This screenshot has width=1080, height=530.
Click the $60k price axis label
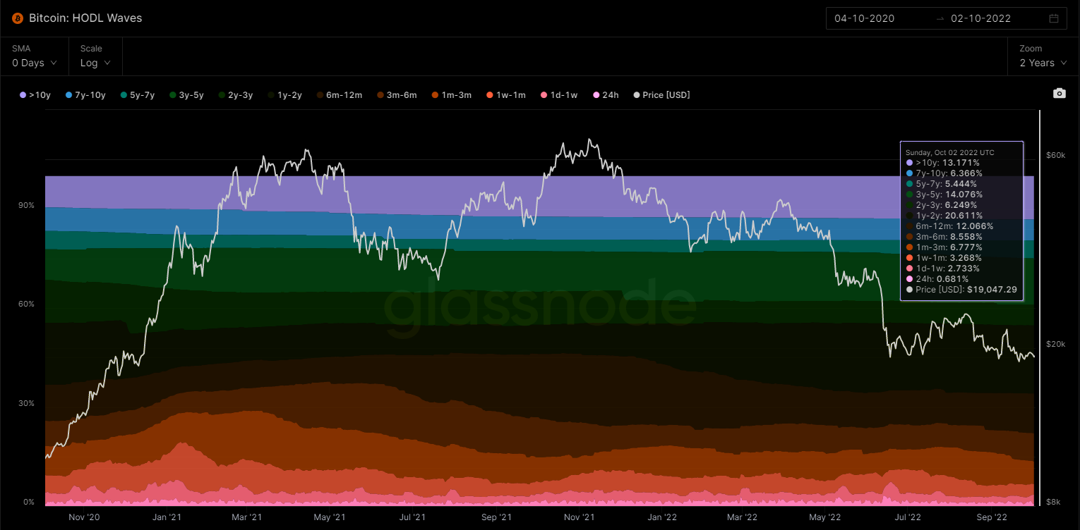point(1056,154)
